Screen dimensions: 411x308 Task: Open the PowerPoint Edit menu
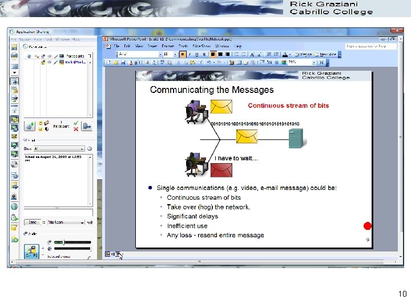click(127, 46)
